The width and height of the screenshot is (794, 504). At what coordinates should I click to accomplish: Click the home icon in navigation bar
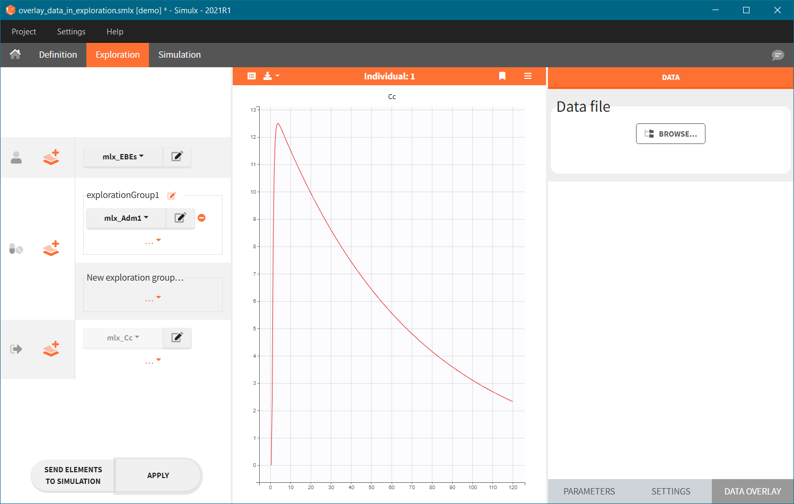pos(15,55)
